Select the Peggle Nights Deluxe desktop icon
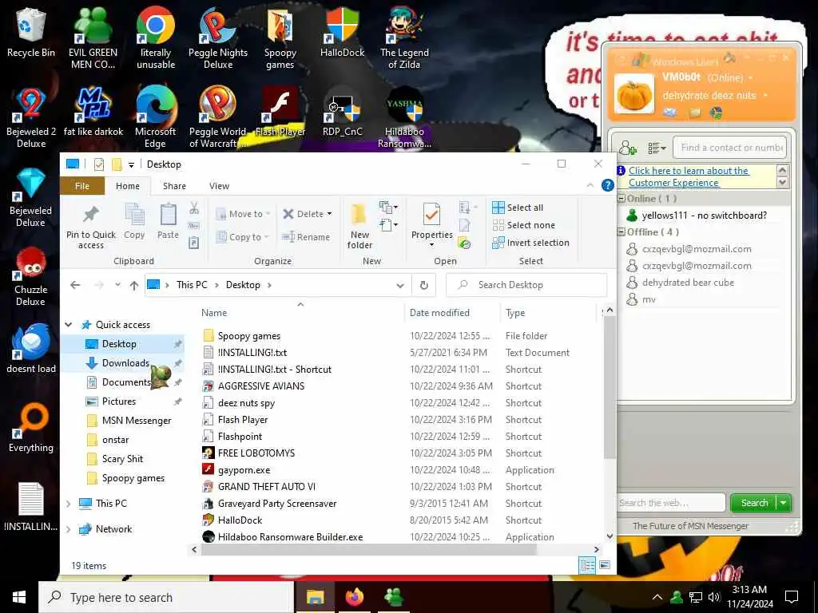This screenshot has width=818, height=613. 218,38
